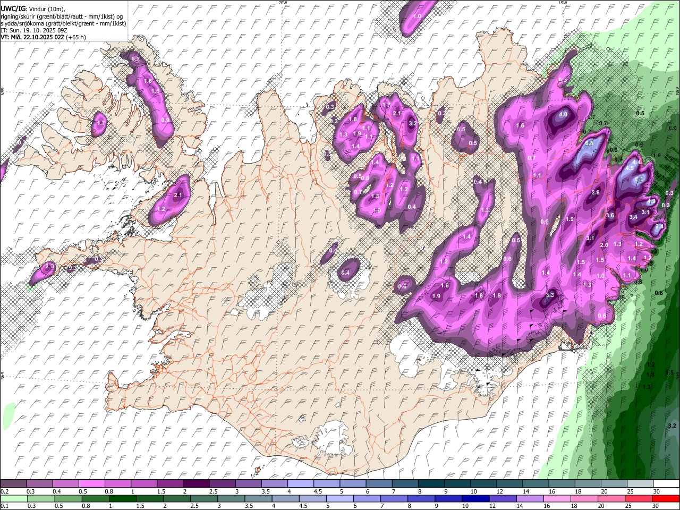This screenshot has width=680, height=510.
Task: Click the 2.0 snowfall value on the map
Action: [x=604, y=245]
